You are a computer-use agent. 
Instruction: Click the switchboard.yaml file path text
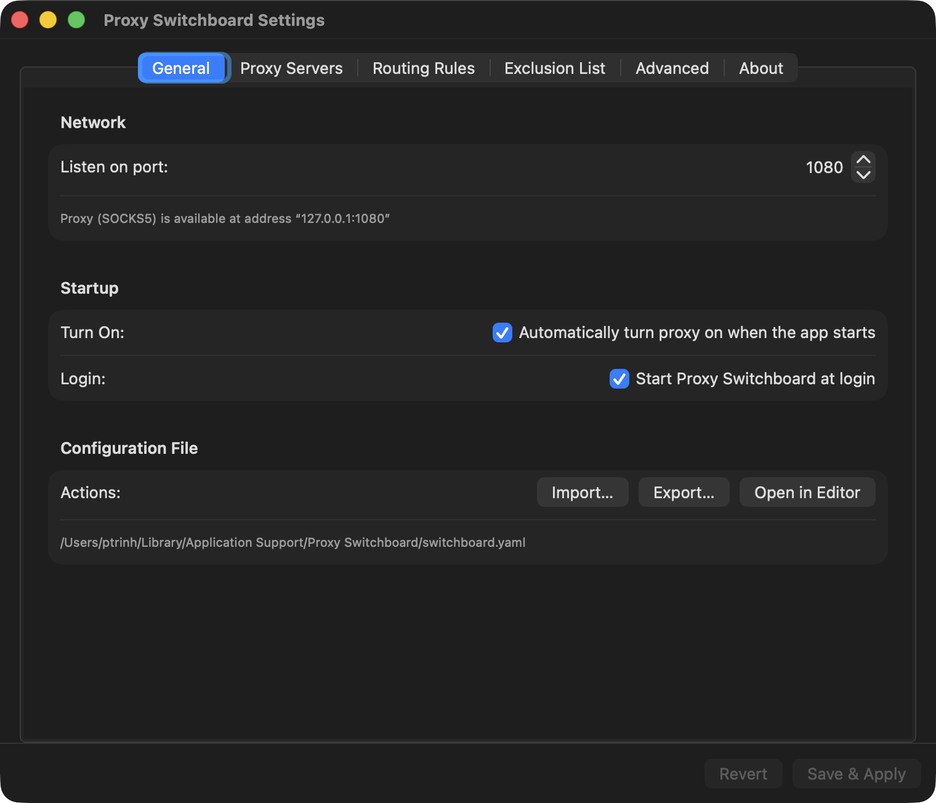pyautogui.click(x=293, y=543)
